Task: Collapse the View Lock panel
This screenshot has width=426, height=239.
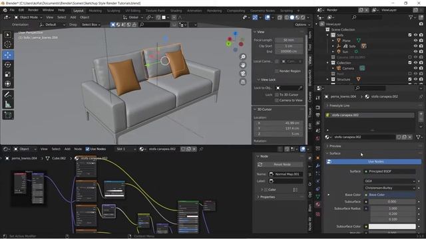Action: (268, 80)
